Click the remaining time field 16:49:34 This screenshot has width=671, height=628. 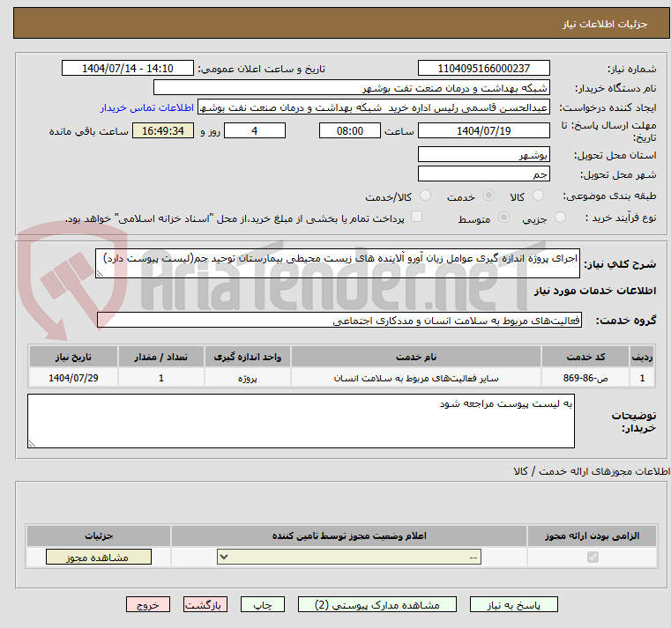click(163, 130)
